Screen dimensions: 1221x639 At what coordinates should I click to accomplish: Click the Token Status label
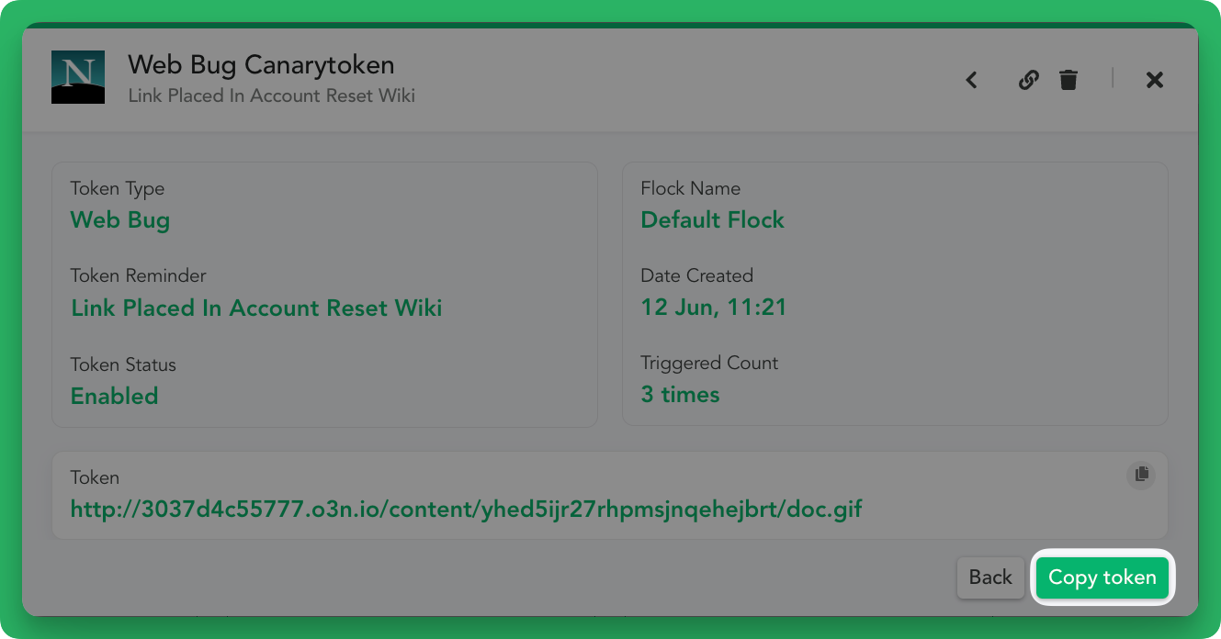[x=123, y=364]
